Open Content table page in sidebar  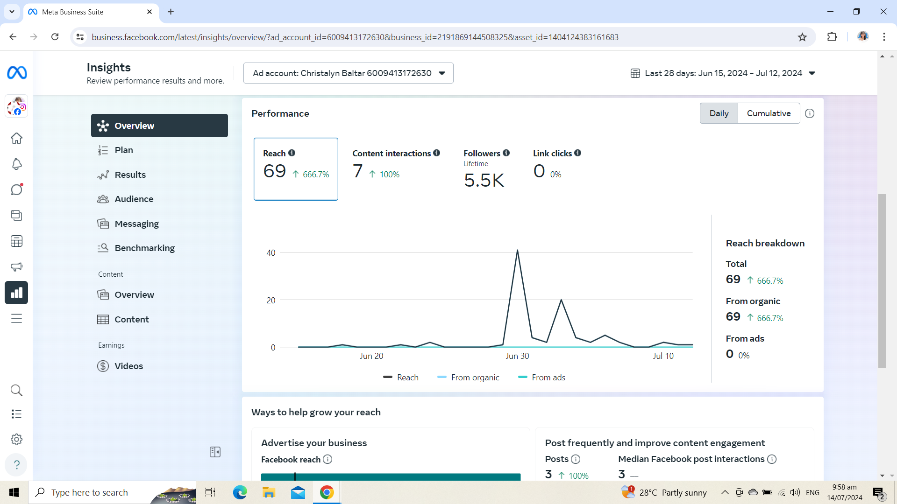(159, 319)
